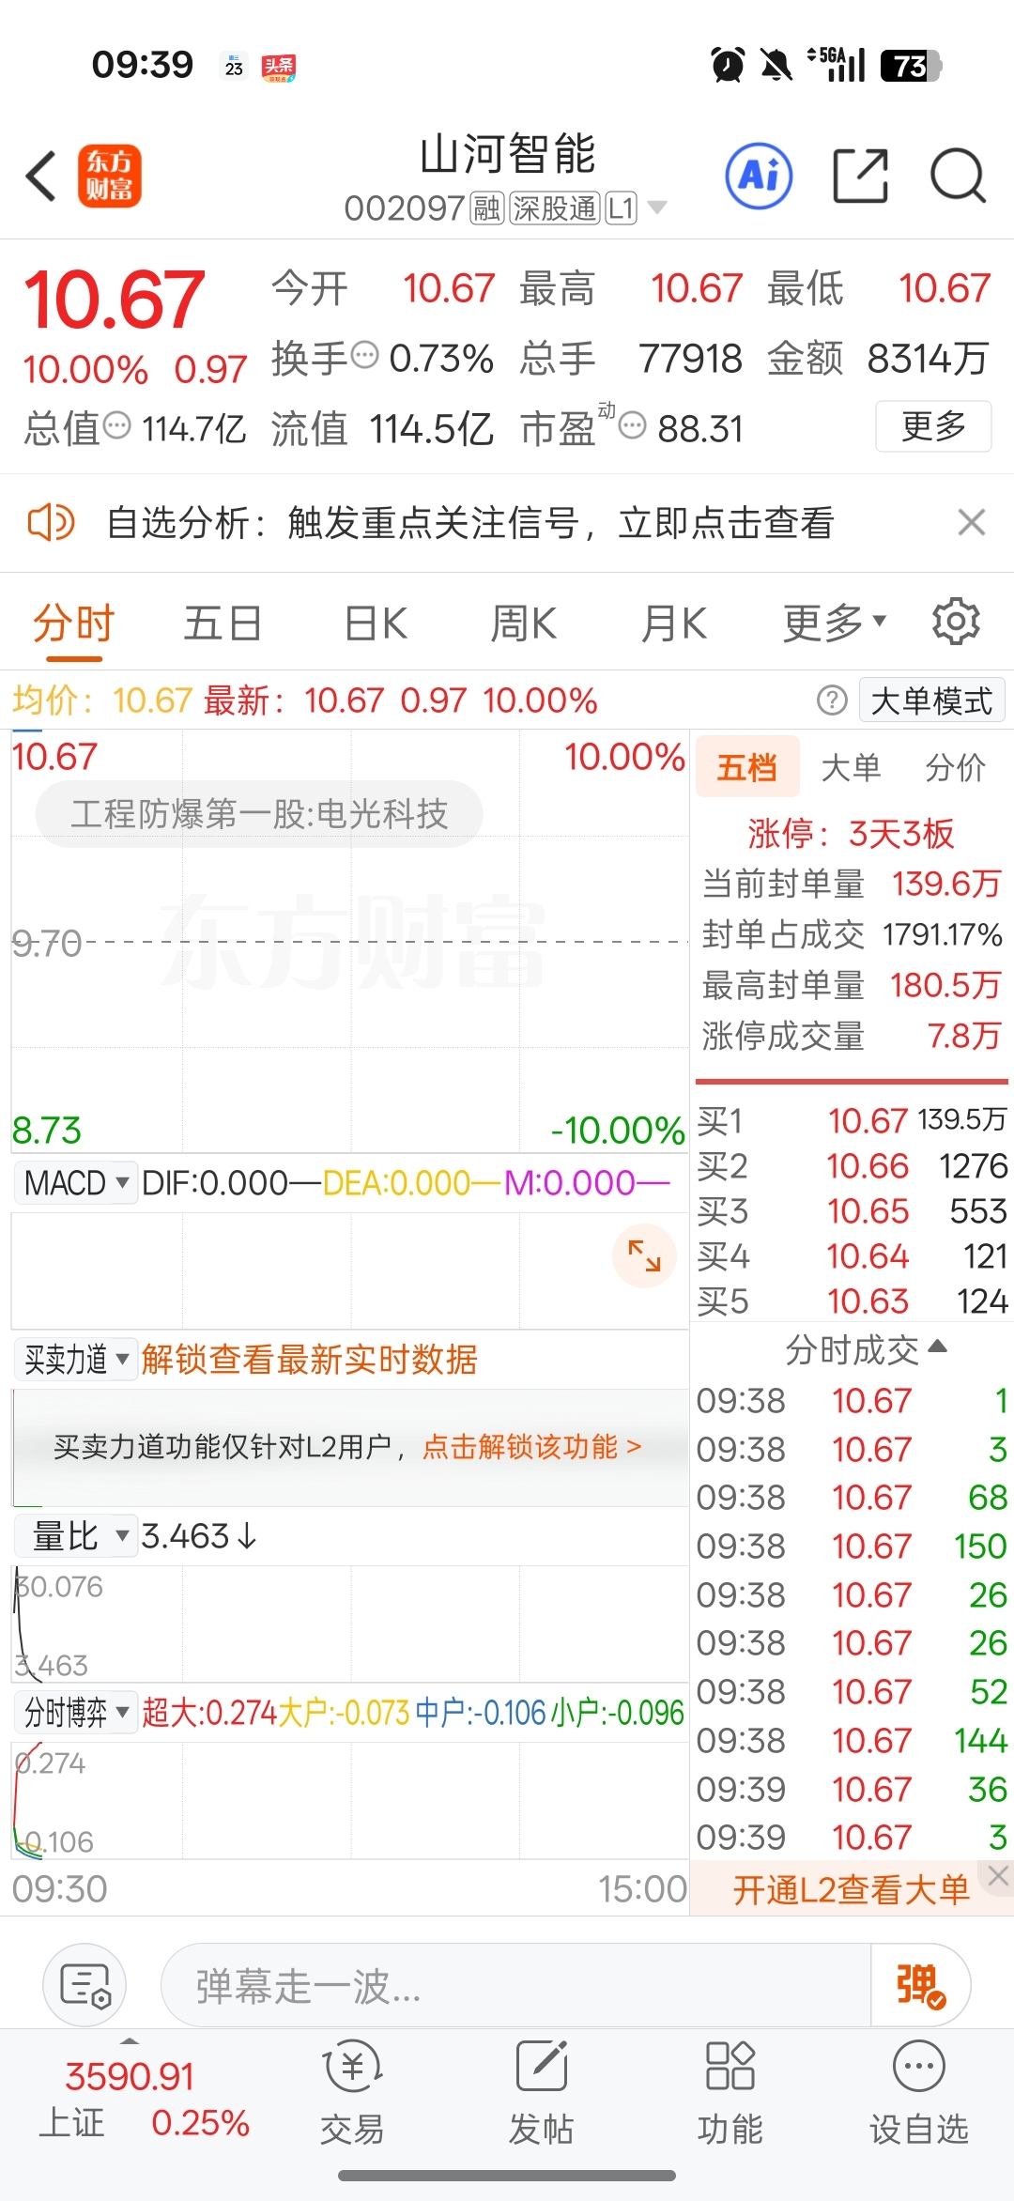Tap 09:38 trade row with volume 150
This screenshot has width=1014, height=2201.
[852, 1546]
